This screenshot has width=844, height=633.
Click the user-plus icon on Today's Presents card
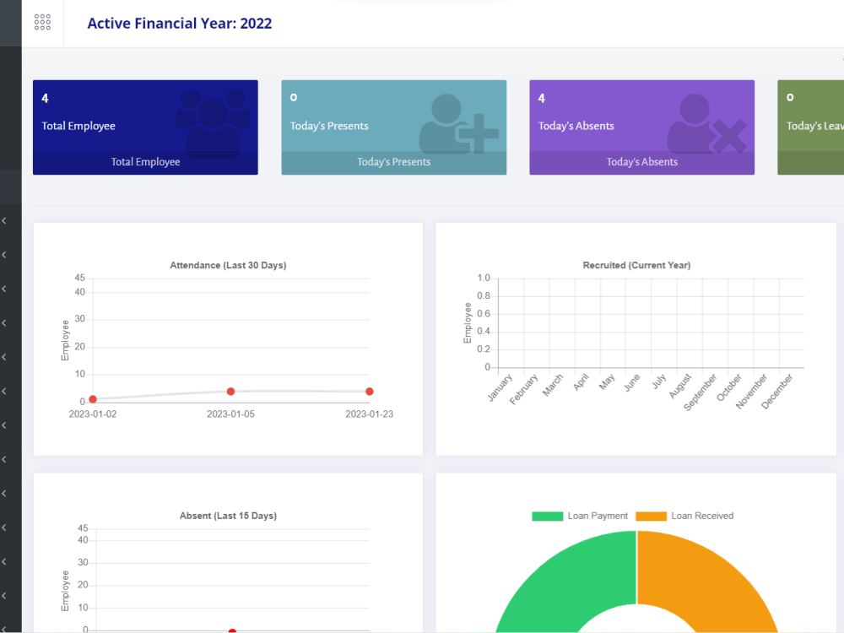point(459,124)
